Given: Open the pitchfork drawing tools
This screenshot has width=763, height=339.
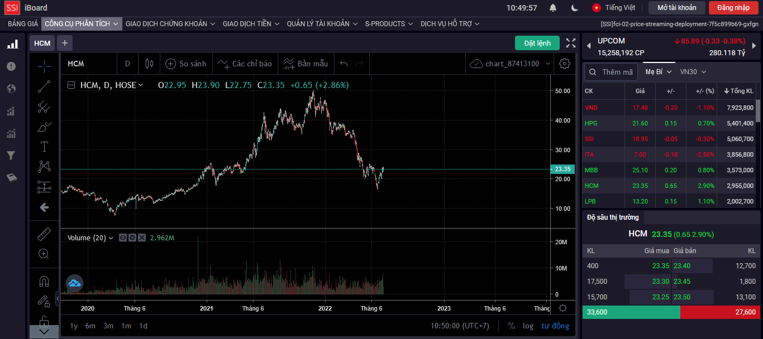Looking at the screenshot, I should point(44,106).
